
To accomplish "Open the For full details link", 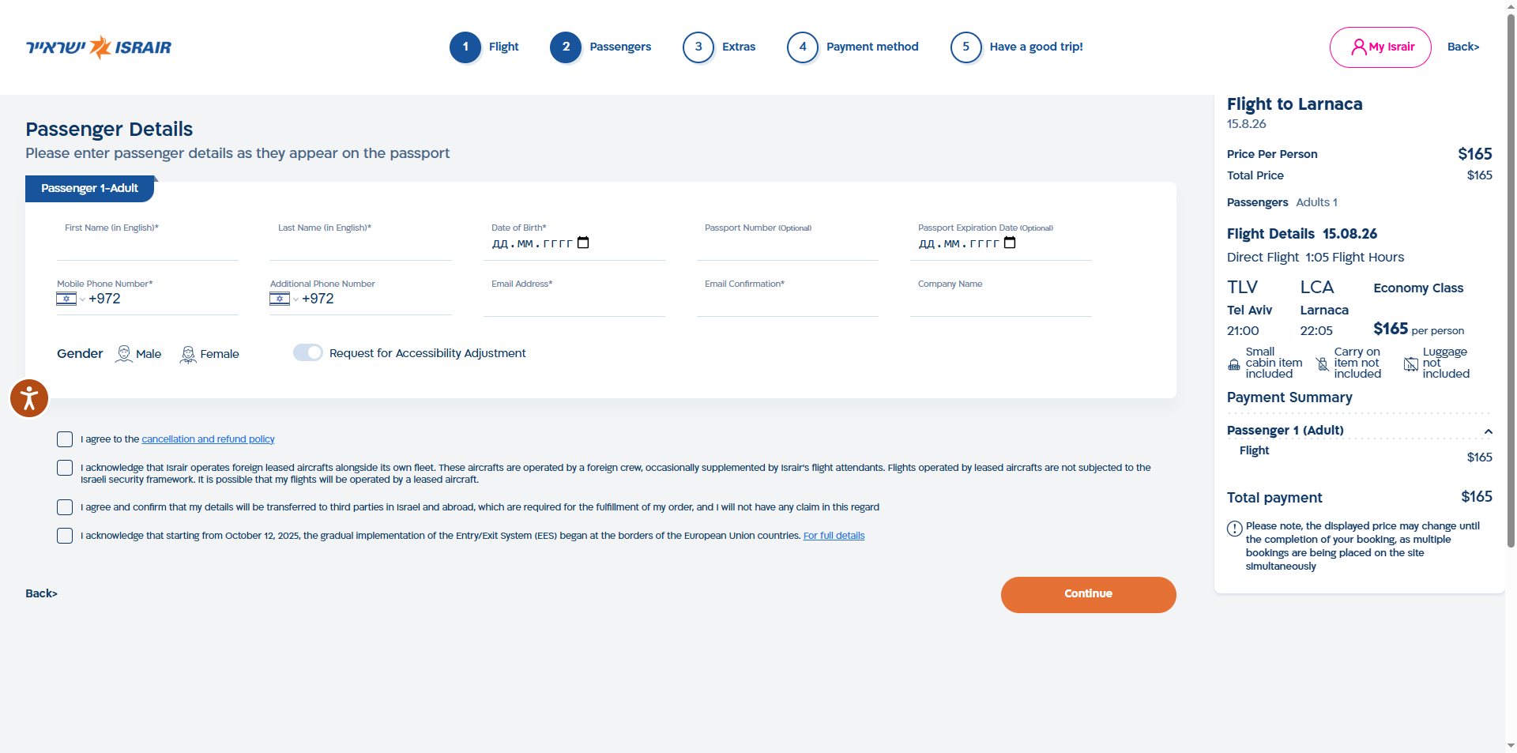I will [834, 536].
